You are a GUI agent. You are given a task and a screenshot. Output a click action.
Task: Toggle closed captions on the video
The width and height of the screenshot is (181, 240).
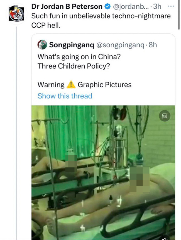165,116
